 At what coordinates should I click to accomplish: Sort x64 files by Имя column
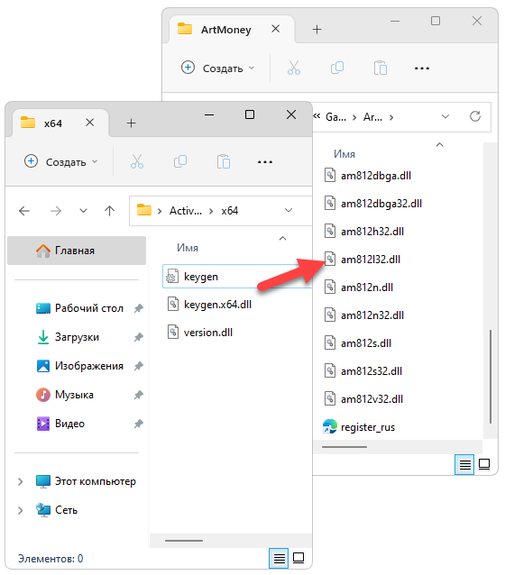(x=188, y=248)
